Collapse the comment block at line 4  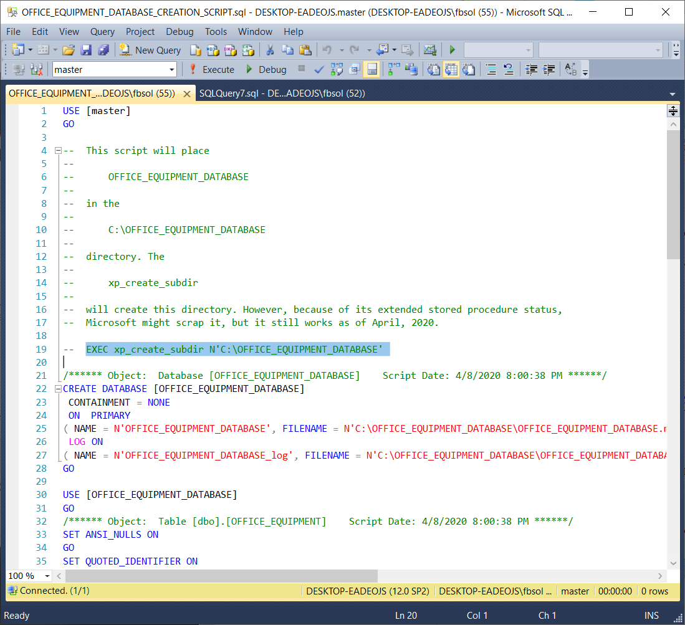pyautogui.click(x=58, y=151)
